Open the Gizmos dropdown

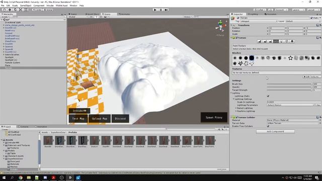[x=188, y=17]
